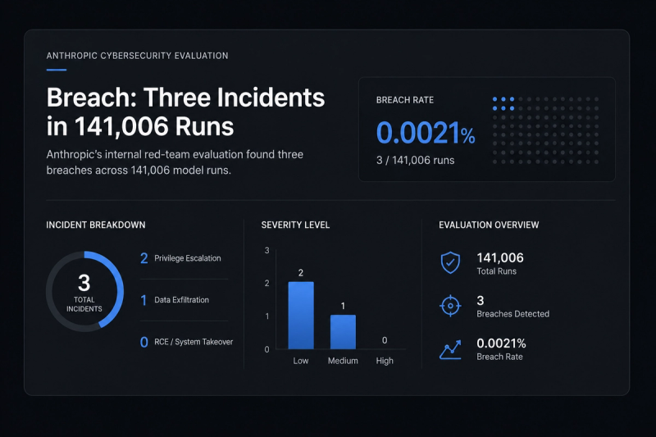Click the large 0.0021% breach rate value
Viewport: 656px width, 437px height.
(x=426, y=133)
